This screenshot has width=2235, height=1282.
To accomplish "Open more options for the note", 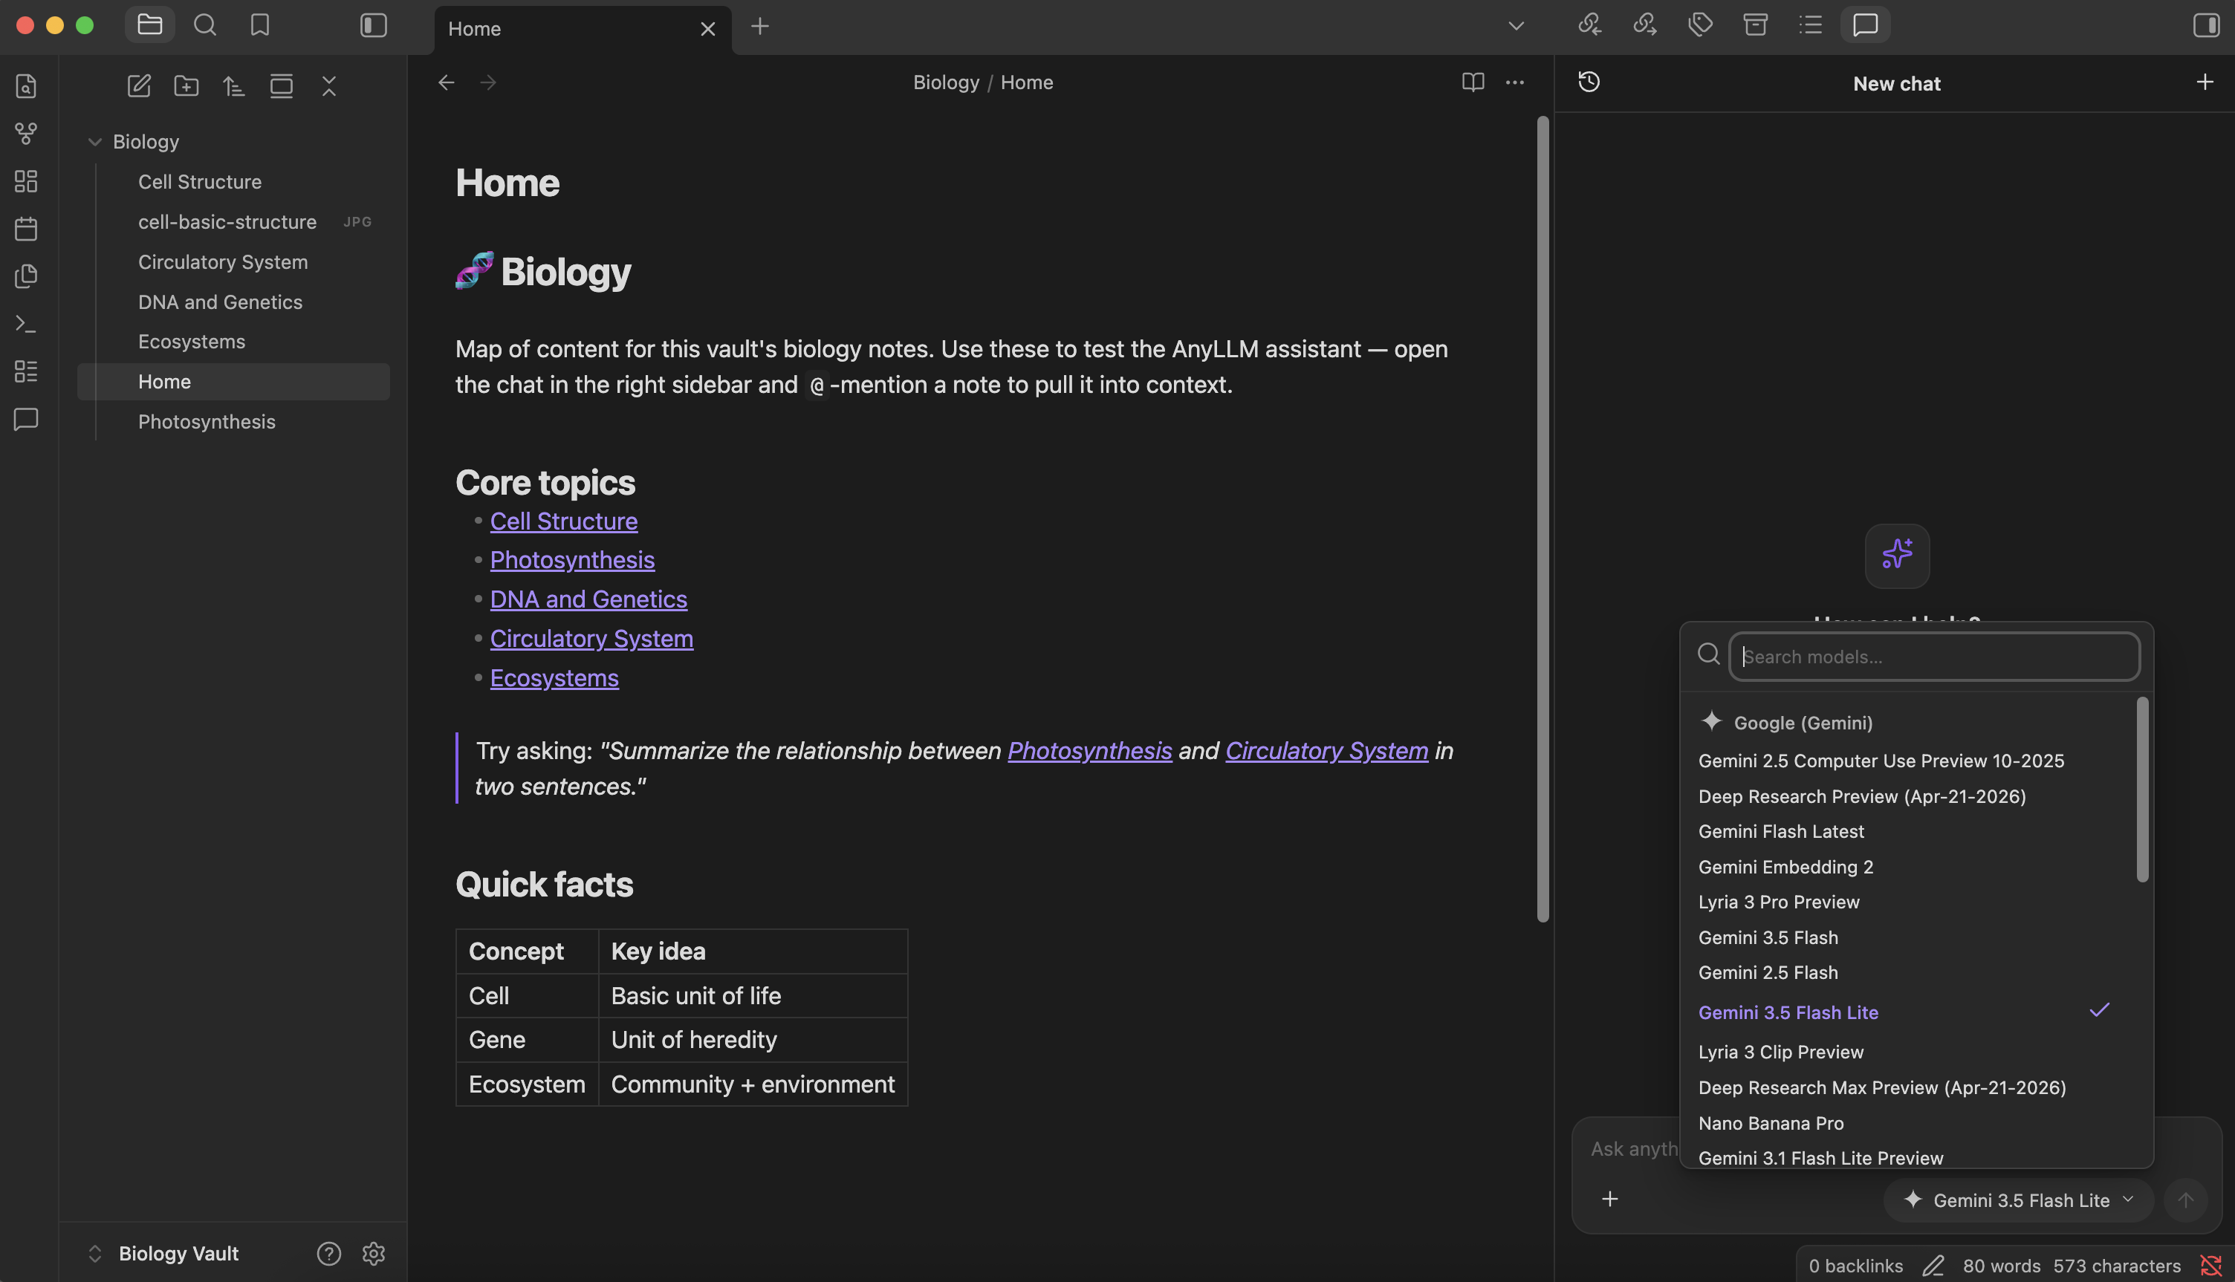I will pos(1515,82).
